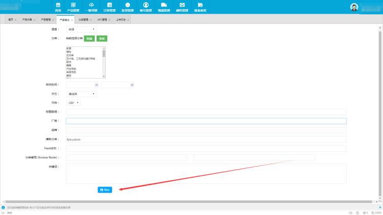This screenshot has height=215, width=383.
Task: Close the 上传日志 tab with its x
Action: pyautogui.click(x=128, y=20)
